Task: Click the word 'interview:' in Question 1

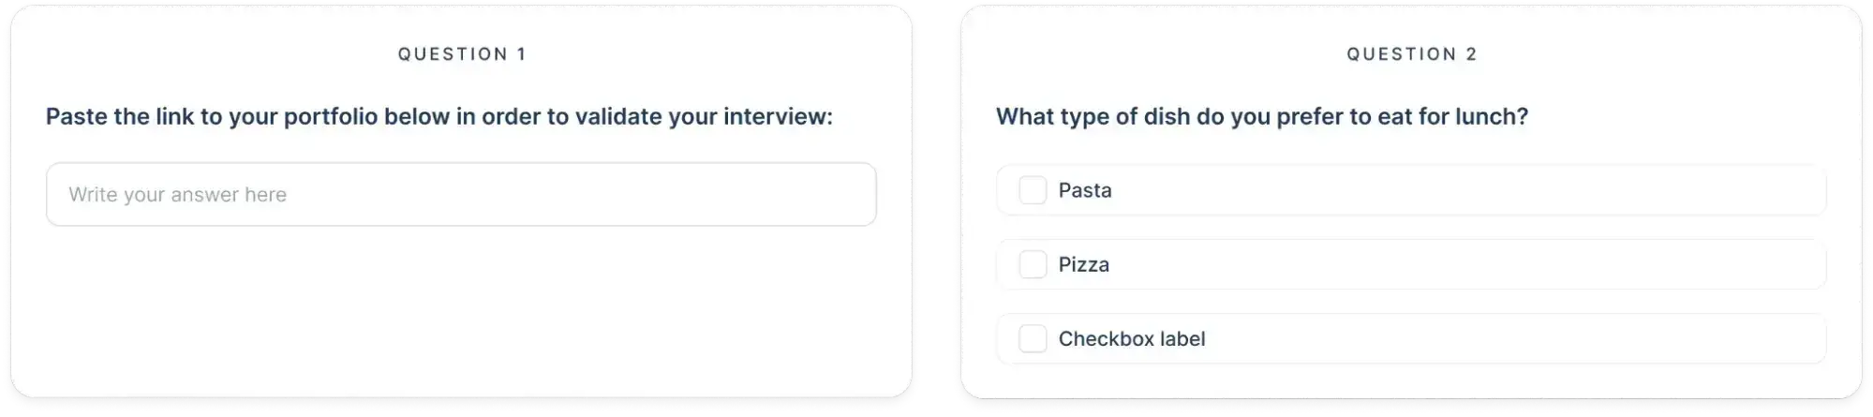Action: tap(777, 117)
